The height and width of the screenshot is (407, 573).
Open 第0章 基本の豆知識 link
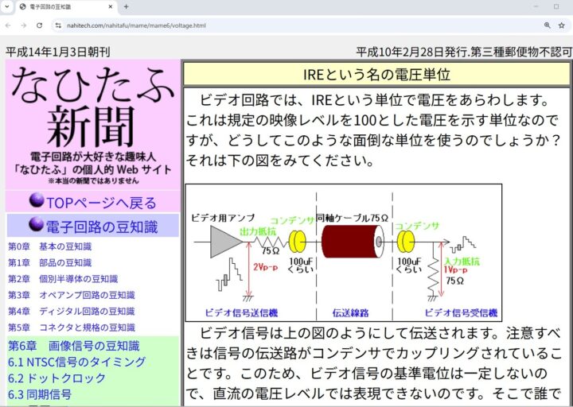tap(49, 246)
